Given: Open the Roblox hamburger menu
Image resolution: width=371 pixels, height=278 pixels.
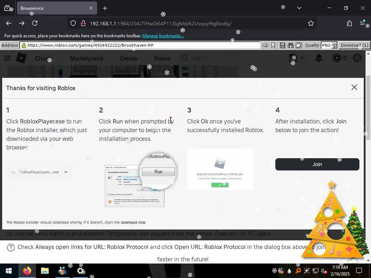Looking at the screenshot, I should click(x=7, y=58).
